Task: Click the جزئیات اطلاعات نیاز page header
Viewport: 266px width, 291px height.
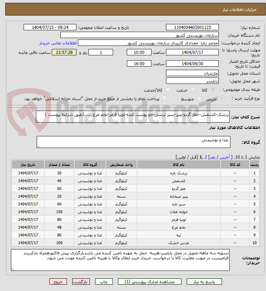Action: click(x=240, y=10)
